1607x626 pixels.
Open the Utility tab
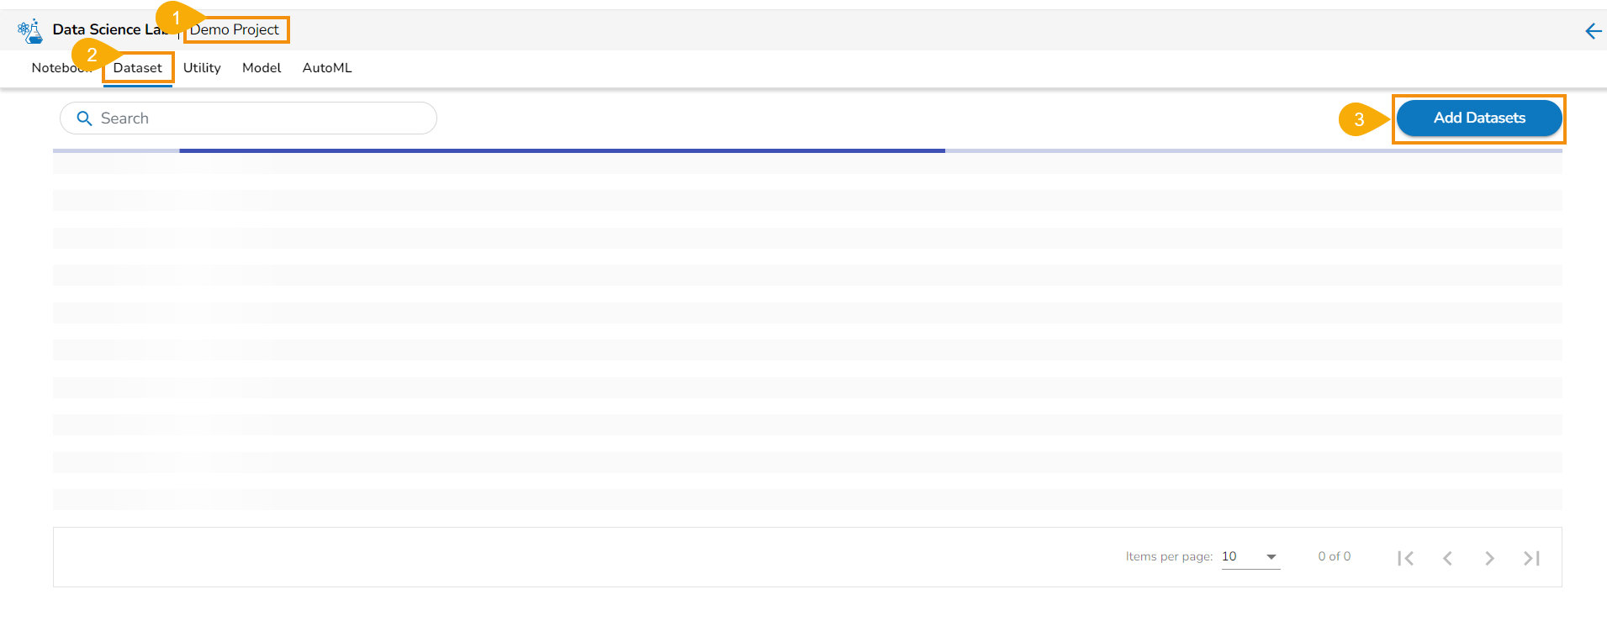tap(202, 68)
